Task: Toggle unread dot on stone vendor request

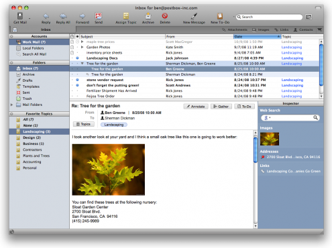Action: [77, 80]
